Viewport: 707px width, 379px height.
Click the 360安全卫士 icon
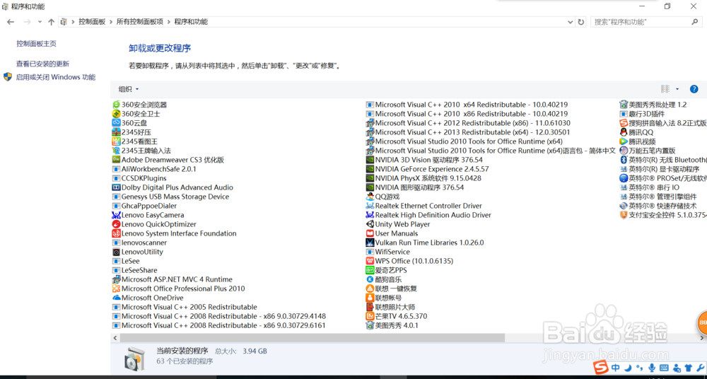tap(117, 114)
